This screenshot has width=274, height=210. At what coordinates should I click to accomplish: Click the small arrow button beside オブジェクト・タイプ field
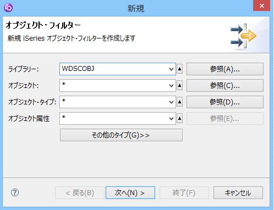click(x=180, y=102)
